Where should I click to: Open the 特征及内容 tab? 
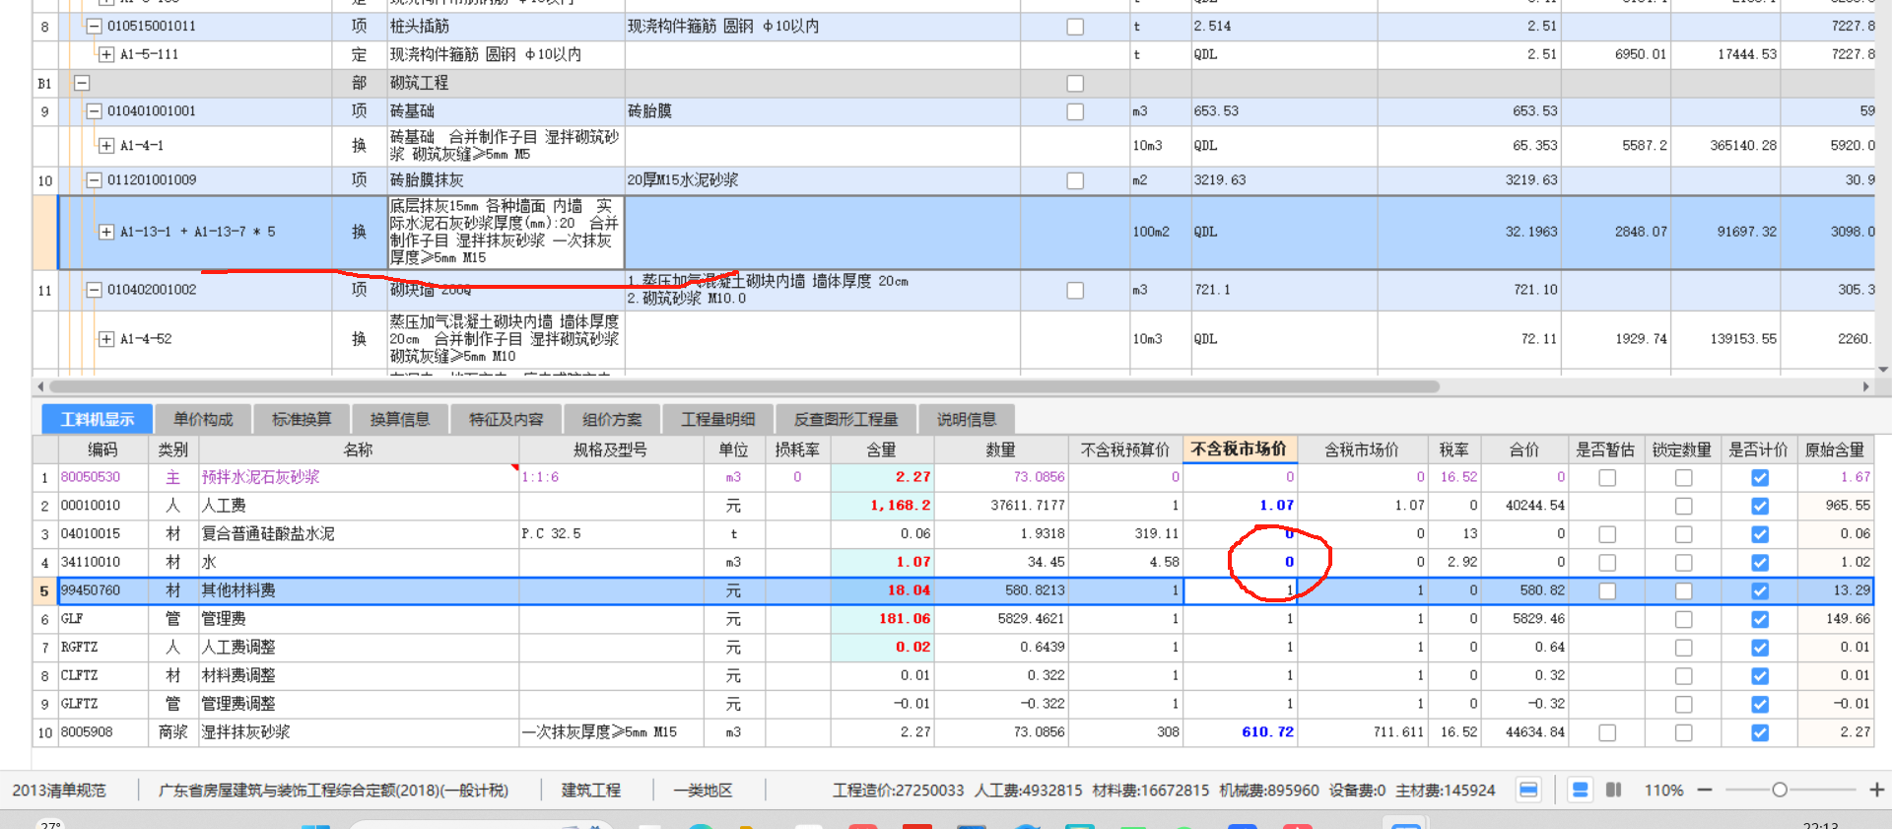[x=507, y=420]
